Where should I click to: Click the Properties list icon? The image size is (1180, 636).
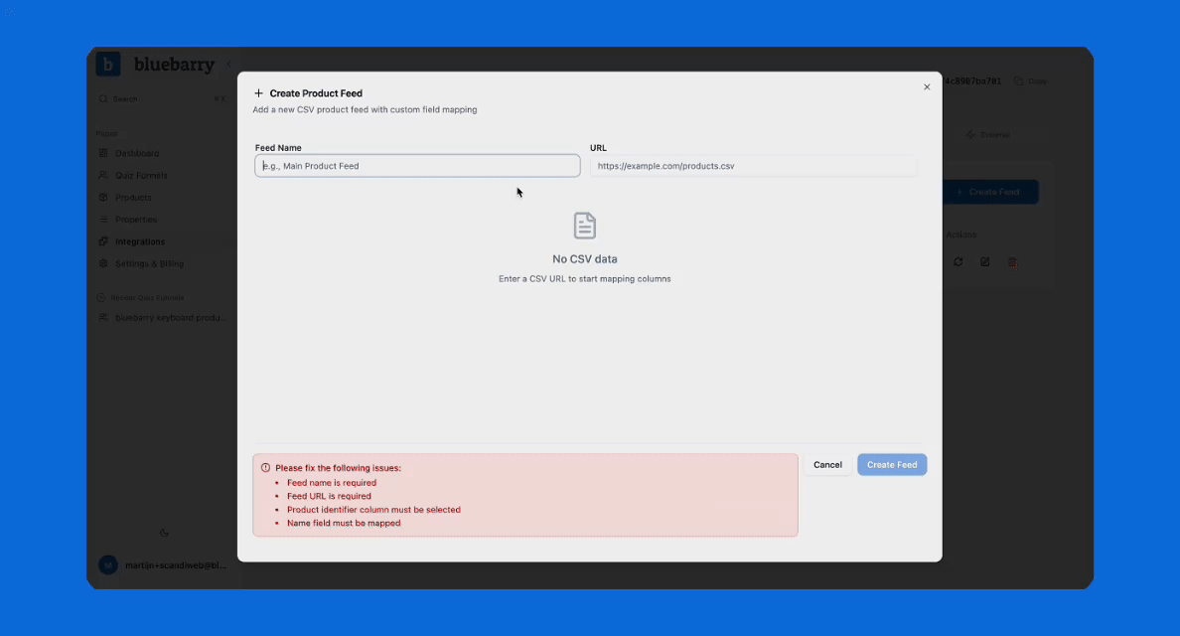(x=103, y=219)
